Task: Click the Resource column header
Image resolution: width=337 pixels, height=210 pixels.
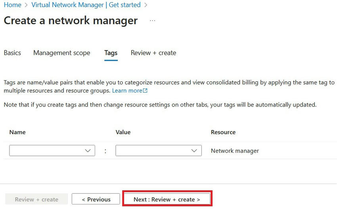Action: (223, 132)
